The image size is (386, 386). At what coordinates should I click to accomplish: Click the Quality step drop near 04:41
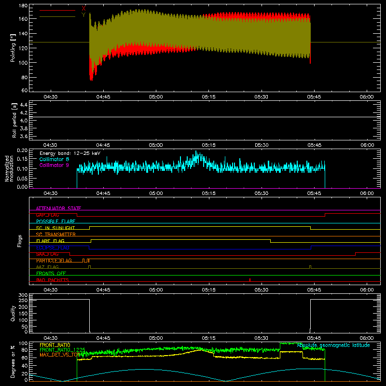click(x=89, y=316)
